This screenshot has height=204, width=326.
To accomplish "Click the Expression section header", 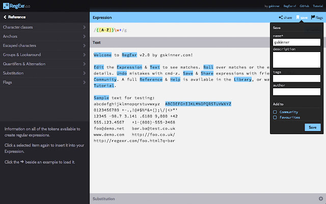I will coord(102,17).
